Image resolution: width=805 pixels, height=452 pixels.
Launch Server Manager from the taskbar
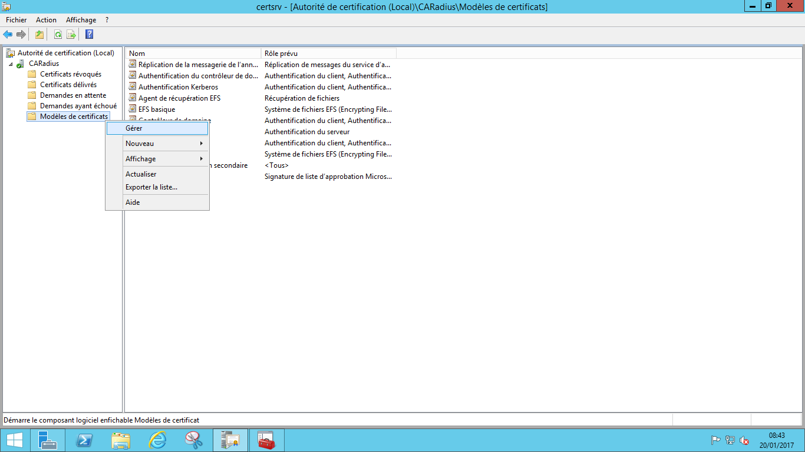click(48, 440)
